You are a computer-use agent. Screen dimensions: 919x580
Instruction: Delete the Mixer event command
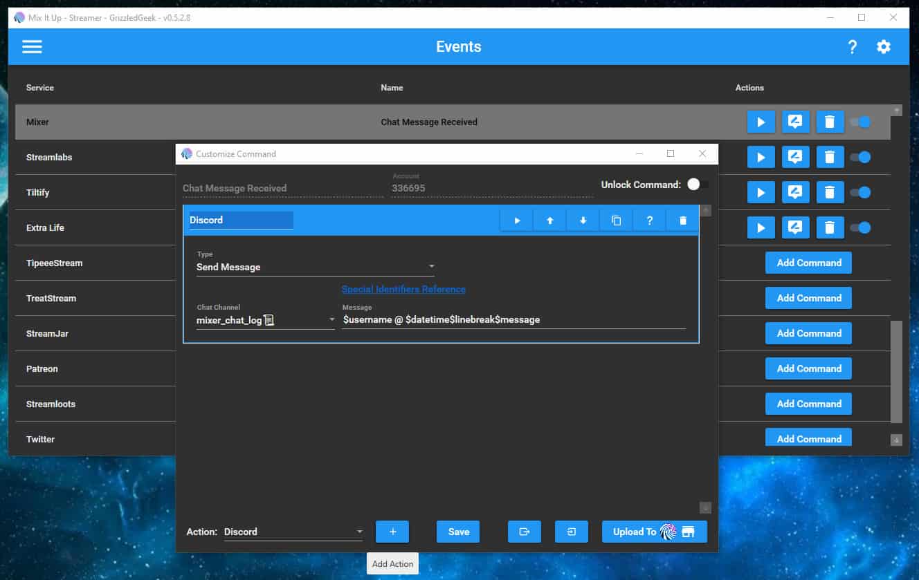click(830, 122)
